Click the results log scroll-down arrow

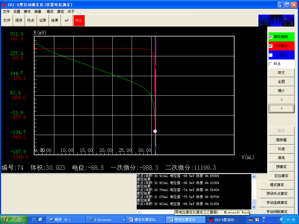click(x=254, y=207)
